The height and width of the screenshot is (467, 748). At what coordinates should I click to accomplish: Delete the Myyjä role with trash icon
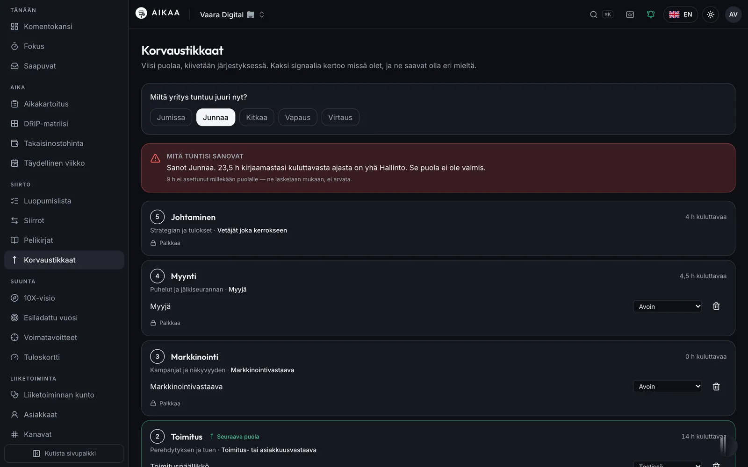[x=716, y=306]
